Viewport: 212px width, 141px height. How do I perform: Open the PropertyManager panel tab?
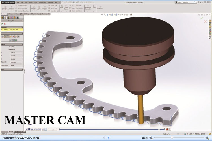5,17
